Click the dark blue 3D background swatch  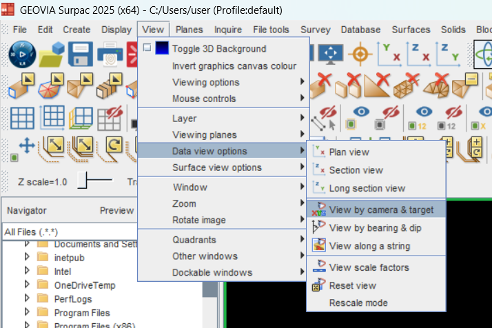click(x=162, y=48)
